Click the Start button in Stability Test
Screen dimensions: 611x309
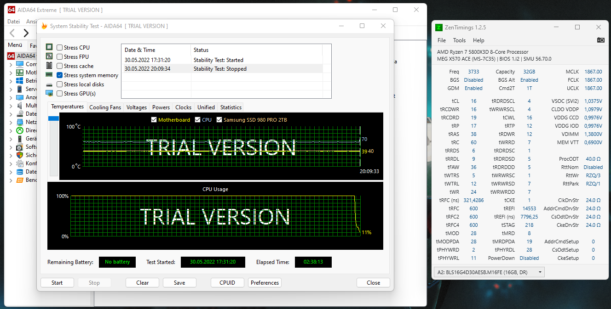pos(57,283)
